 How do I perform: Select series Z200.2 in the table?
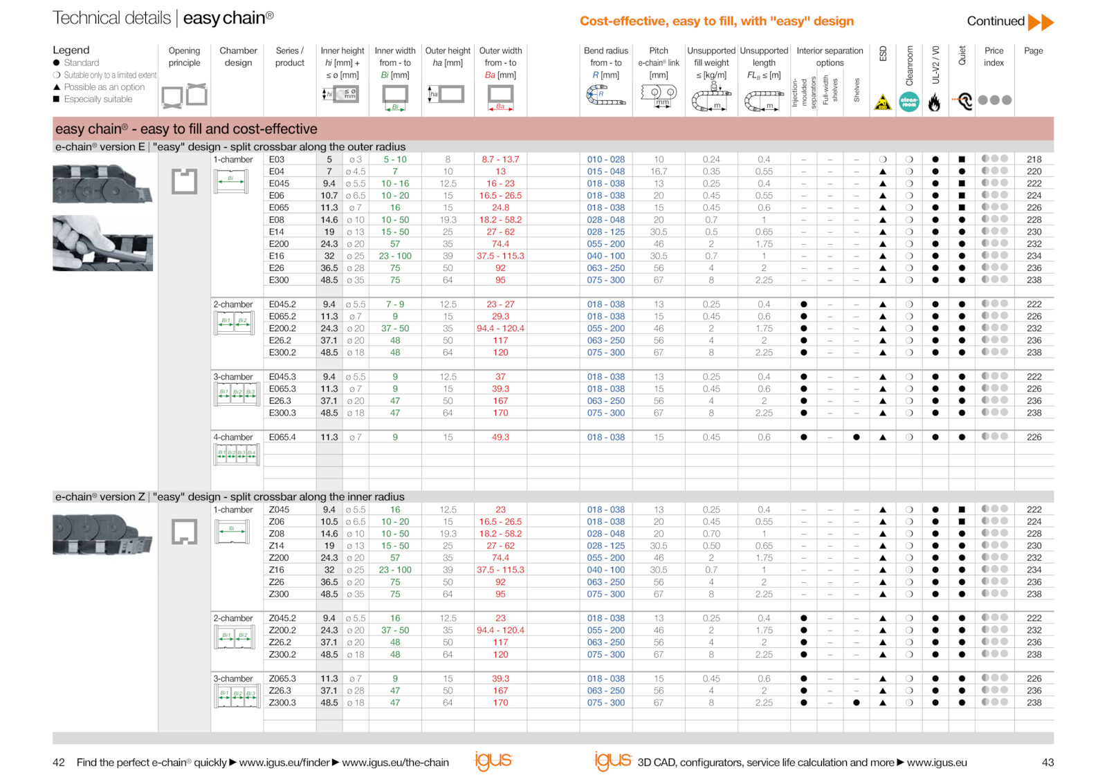tap(282, 631)
